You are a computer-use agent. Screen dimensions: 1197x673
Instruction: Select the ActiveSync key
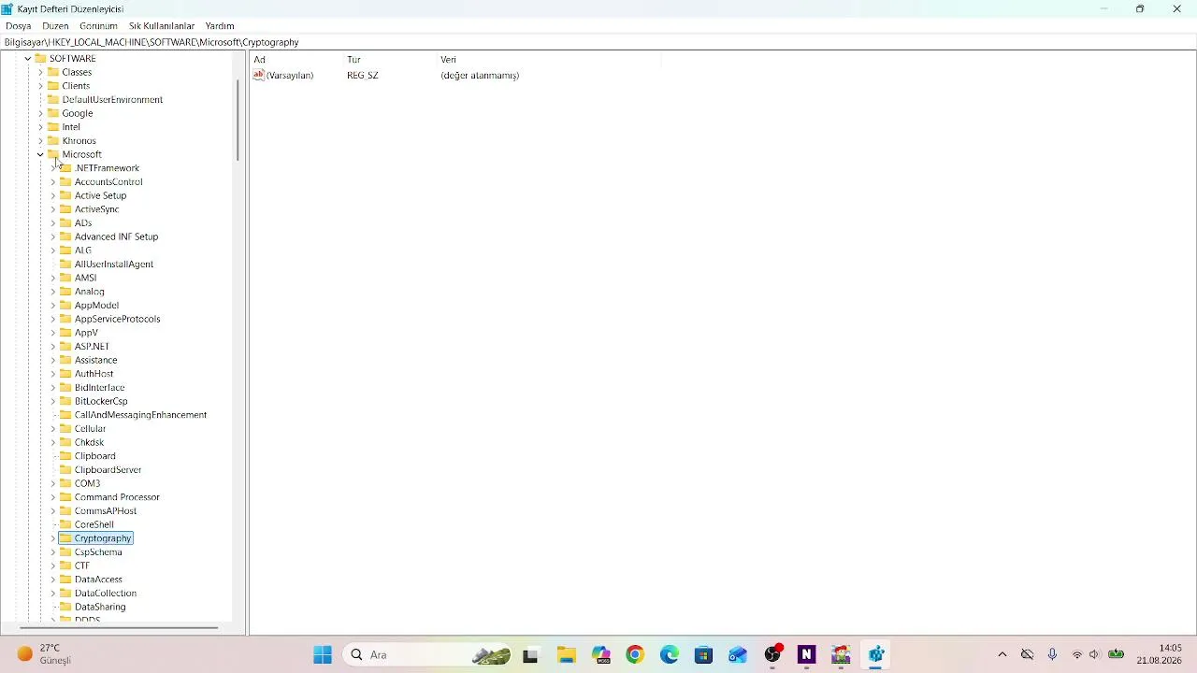click(96, 209)
